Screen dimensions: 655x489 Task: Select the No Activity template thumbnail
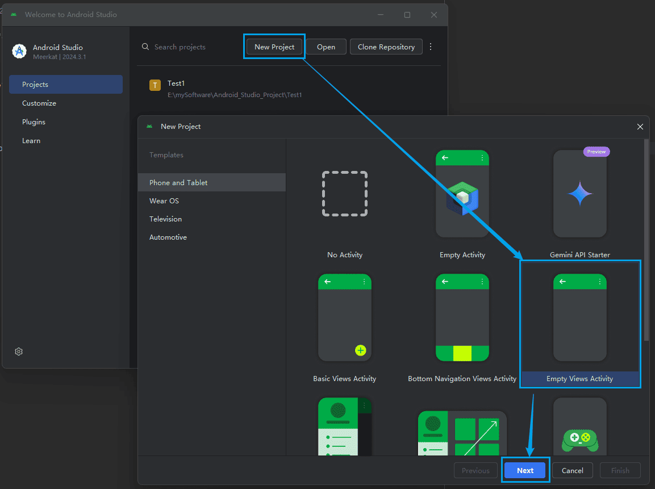(x=345, y=194)
